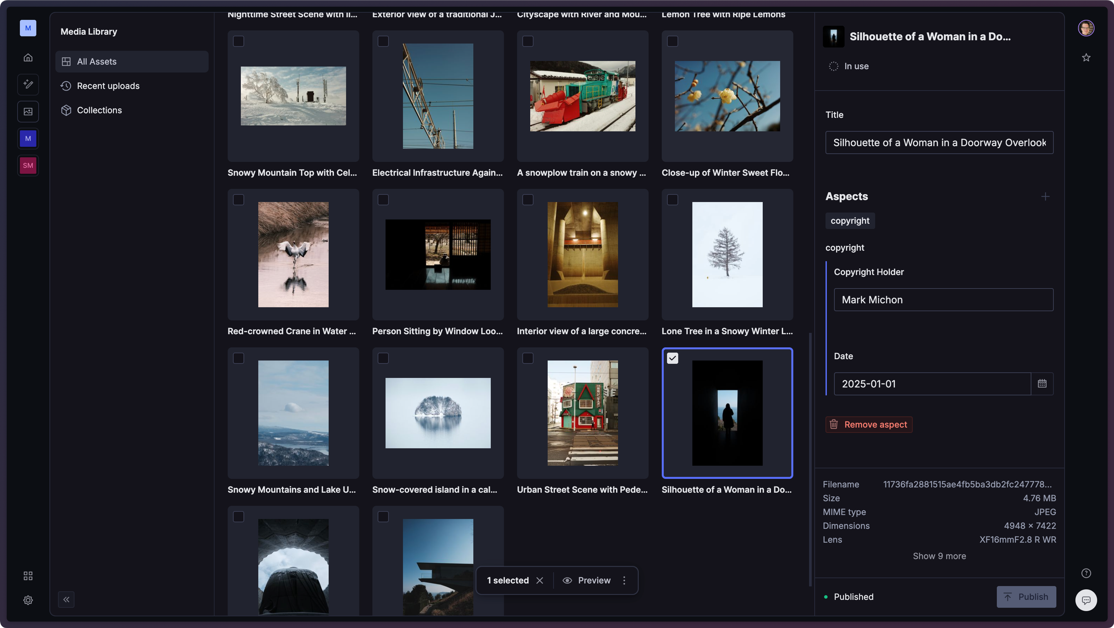Open the media library image icon

(28, 112)
